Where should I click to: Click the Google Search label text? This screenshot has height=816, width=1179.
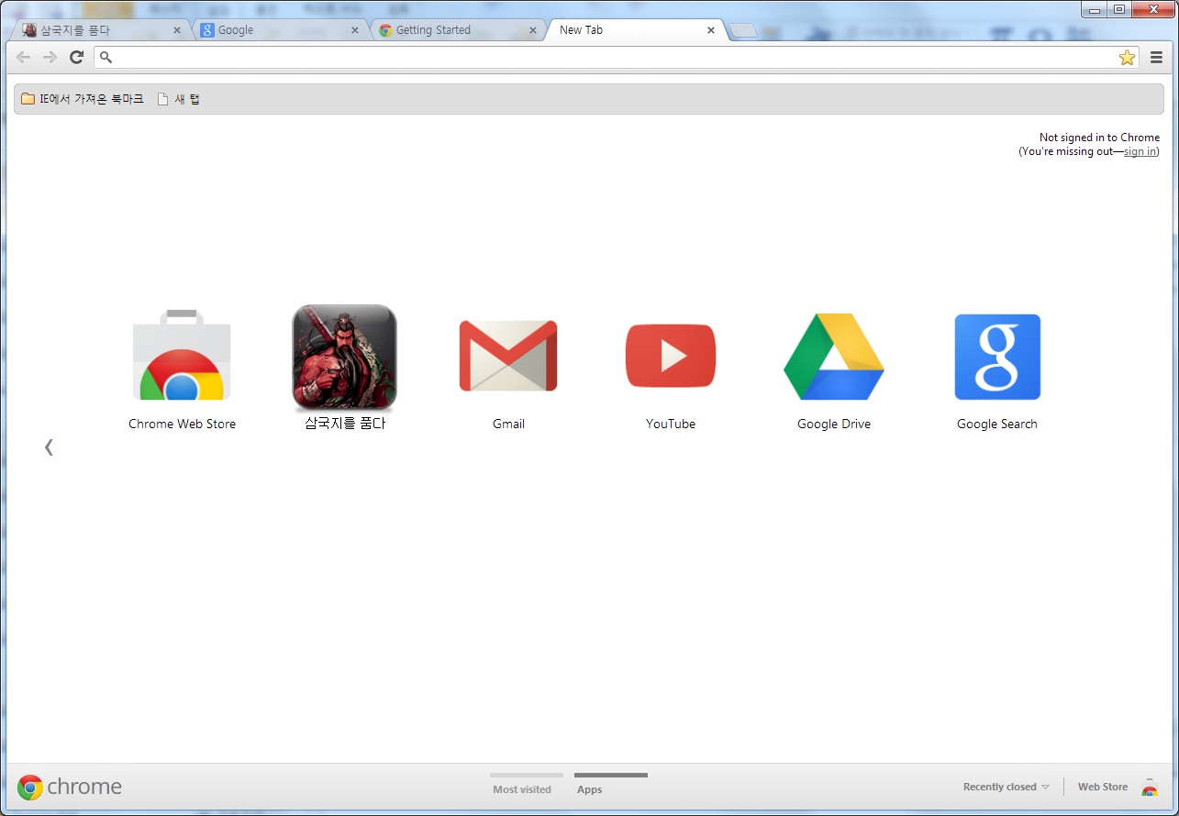point(997,424)
